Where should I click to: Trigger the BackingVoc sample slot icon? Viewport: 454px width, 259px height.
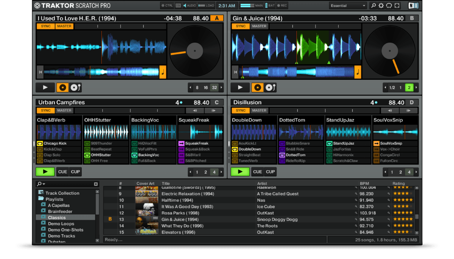[134, 155]
